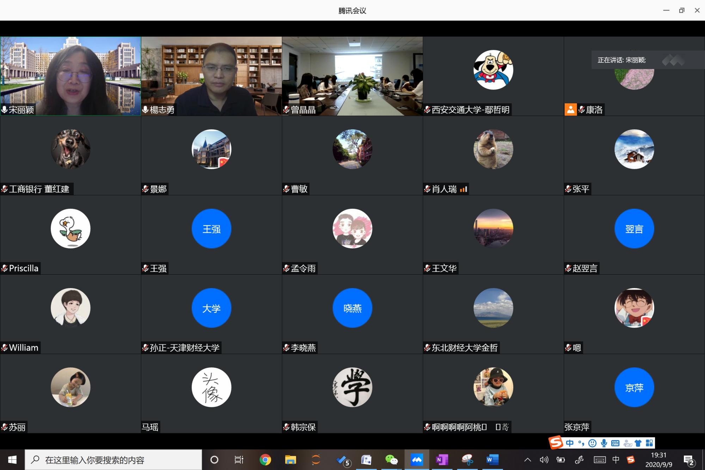Select 宋丽颖 speaker video tile

click(x=70, y=76)
